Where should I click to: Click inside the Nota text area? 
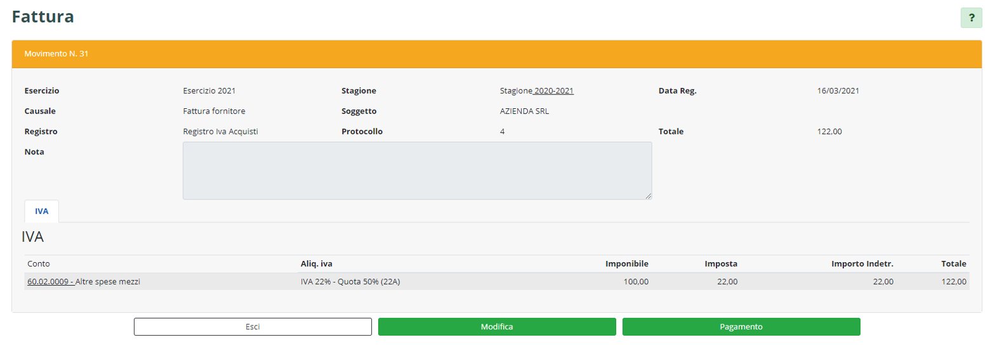coord(417,170)
